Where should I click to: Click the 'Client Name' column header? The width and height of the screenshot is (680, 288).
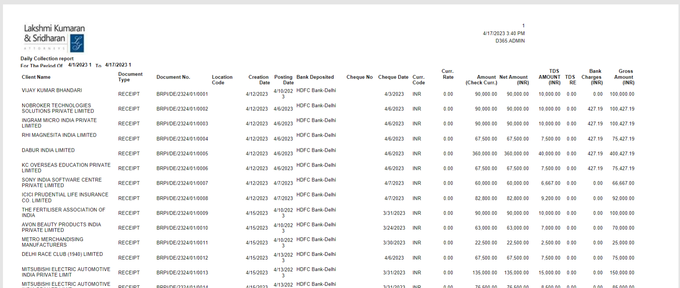36,77
